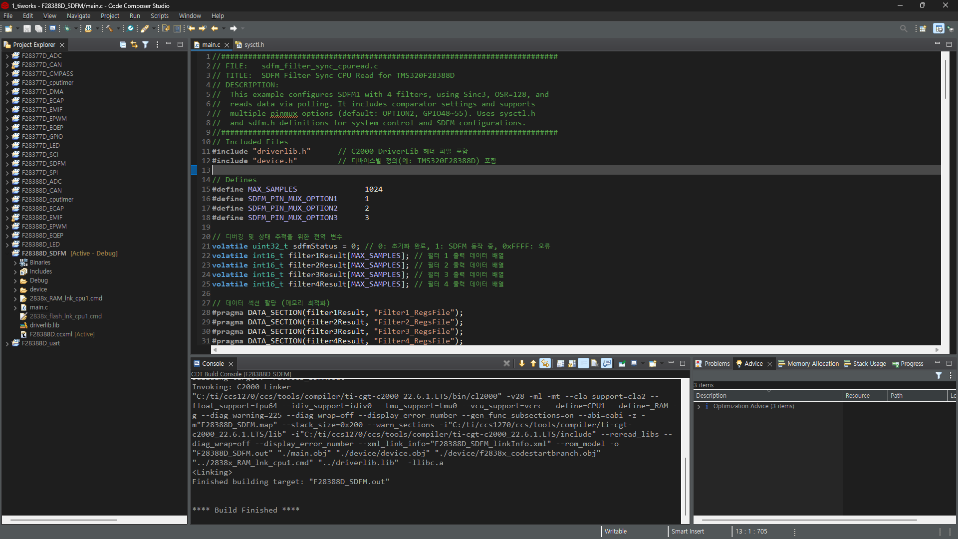Click the editor horizontal scrollbar
Viewport: 958px width, 539px height.
tap(574, 350)
